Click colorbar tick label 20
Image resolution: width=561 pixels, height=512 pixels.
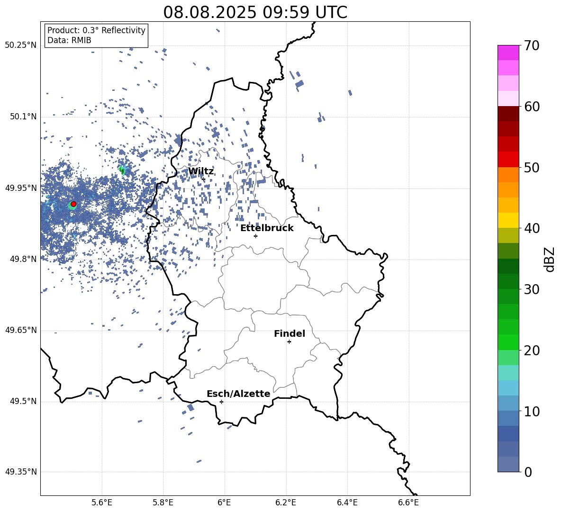point(532,350)
